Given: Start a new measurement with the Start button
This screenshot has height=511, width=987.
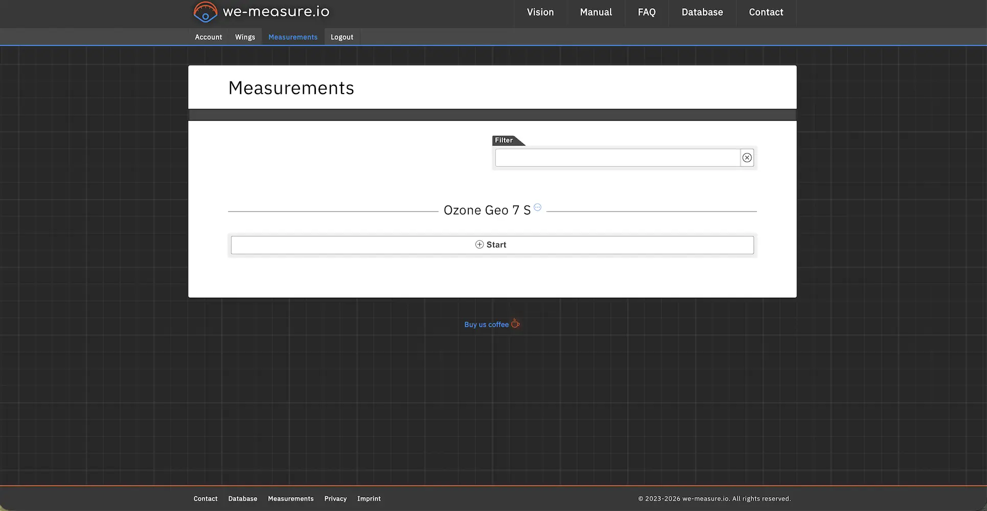Looking at the screenshot, I should [492, 245].
